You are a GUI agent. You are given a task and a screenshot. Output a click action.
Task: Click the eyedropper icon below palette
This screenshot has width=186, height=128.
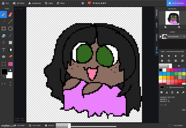point(183,92)
